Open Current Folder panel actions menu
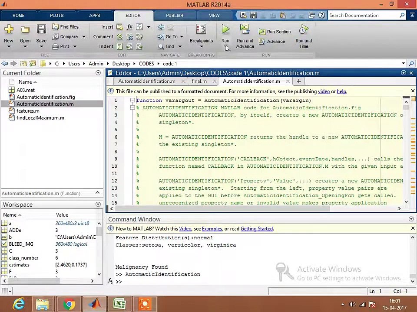 coord(98,73)
